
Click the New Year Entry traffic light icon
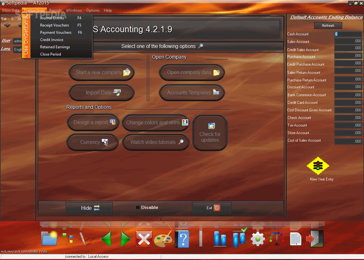318,166
